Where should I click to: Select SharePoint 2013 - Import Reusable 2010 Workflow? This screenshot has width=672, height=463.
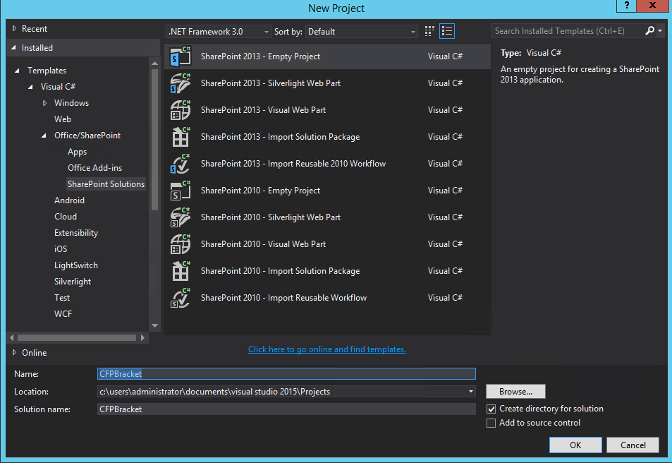[x=327, y=164]
